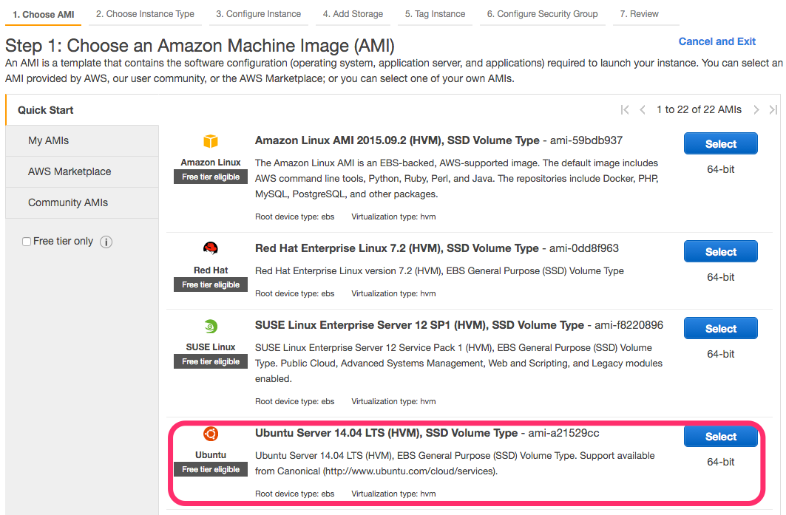Click the 64-bit label for Amazon Linux
This screenshot has height=515, width=786.
point(721,169)
